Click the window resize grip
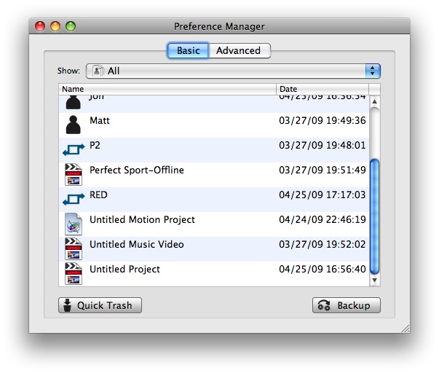This screenshot has height=373, width=439. click(406, 329)
